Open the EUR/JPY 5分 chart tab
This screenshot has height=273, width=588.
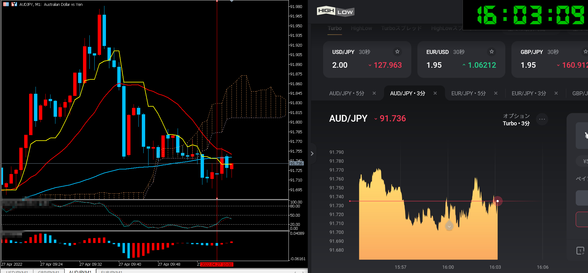pos(468,93)
